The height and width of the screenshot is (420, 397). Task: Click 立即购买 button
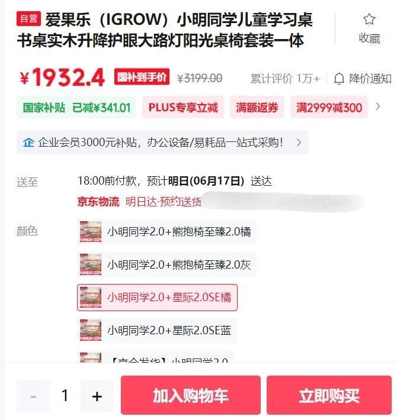(329, 395)
